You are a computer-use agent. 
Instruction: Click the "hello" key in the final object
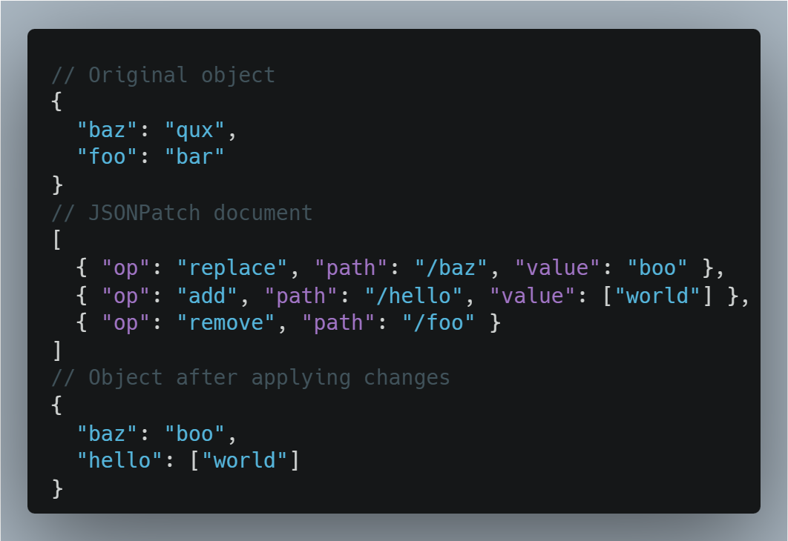coord(120,461)
